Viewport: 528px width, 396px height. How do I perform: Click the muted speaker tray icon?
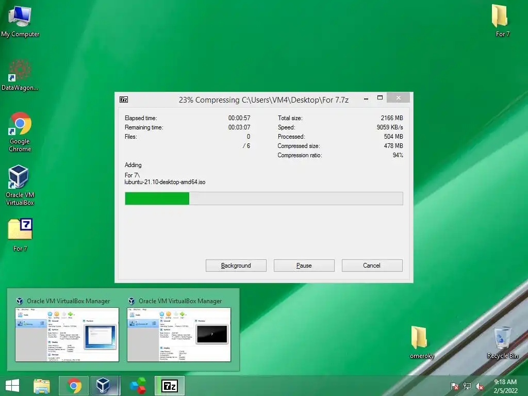click(480, 386)
